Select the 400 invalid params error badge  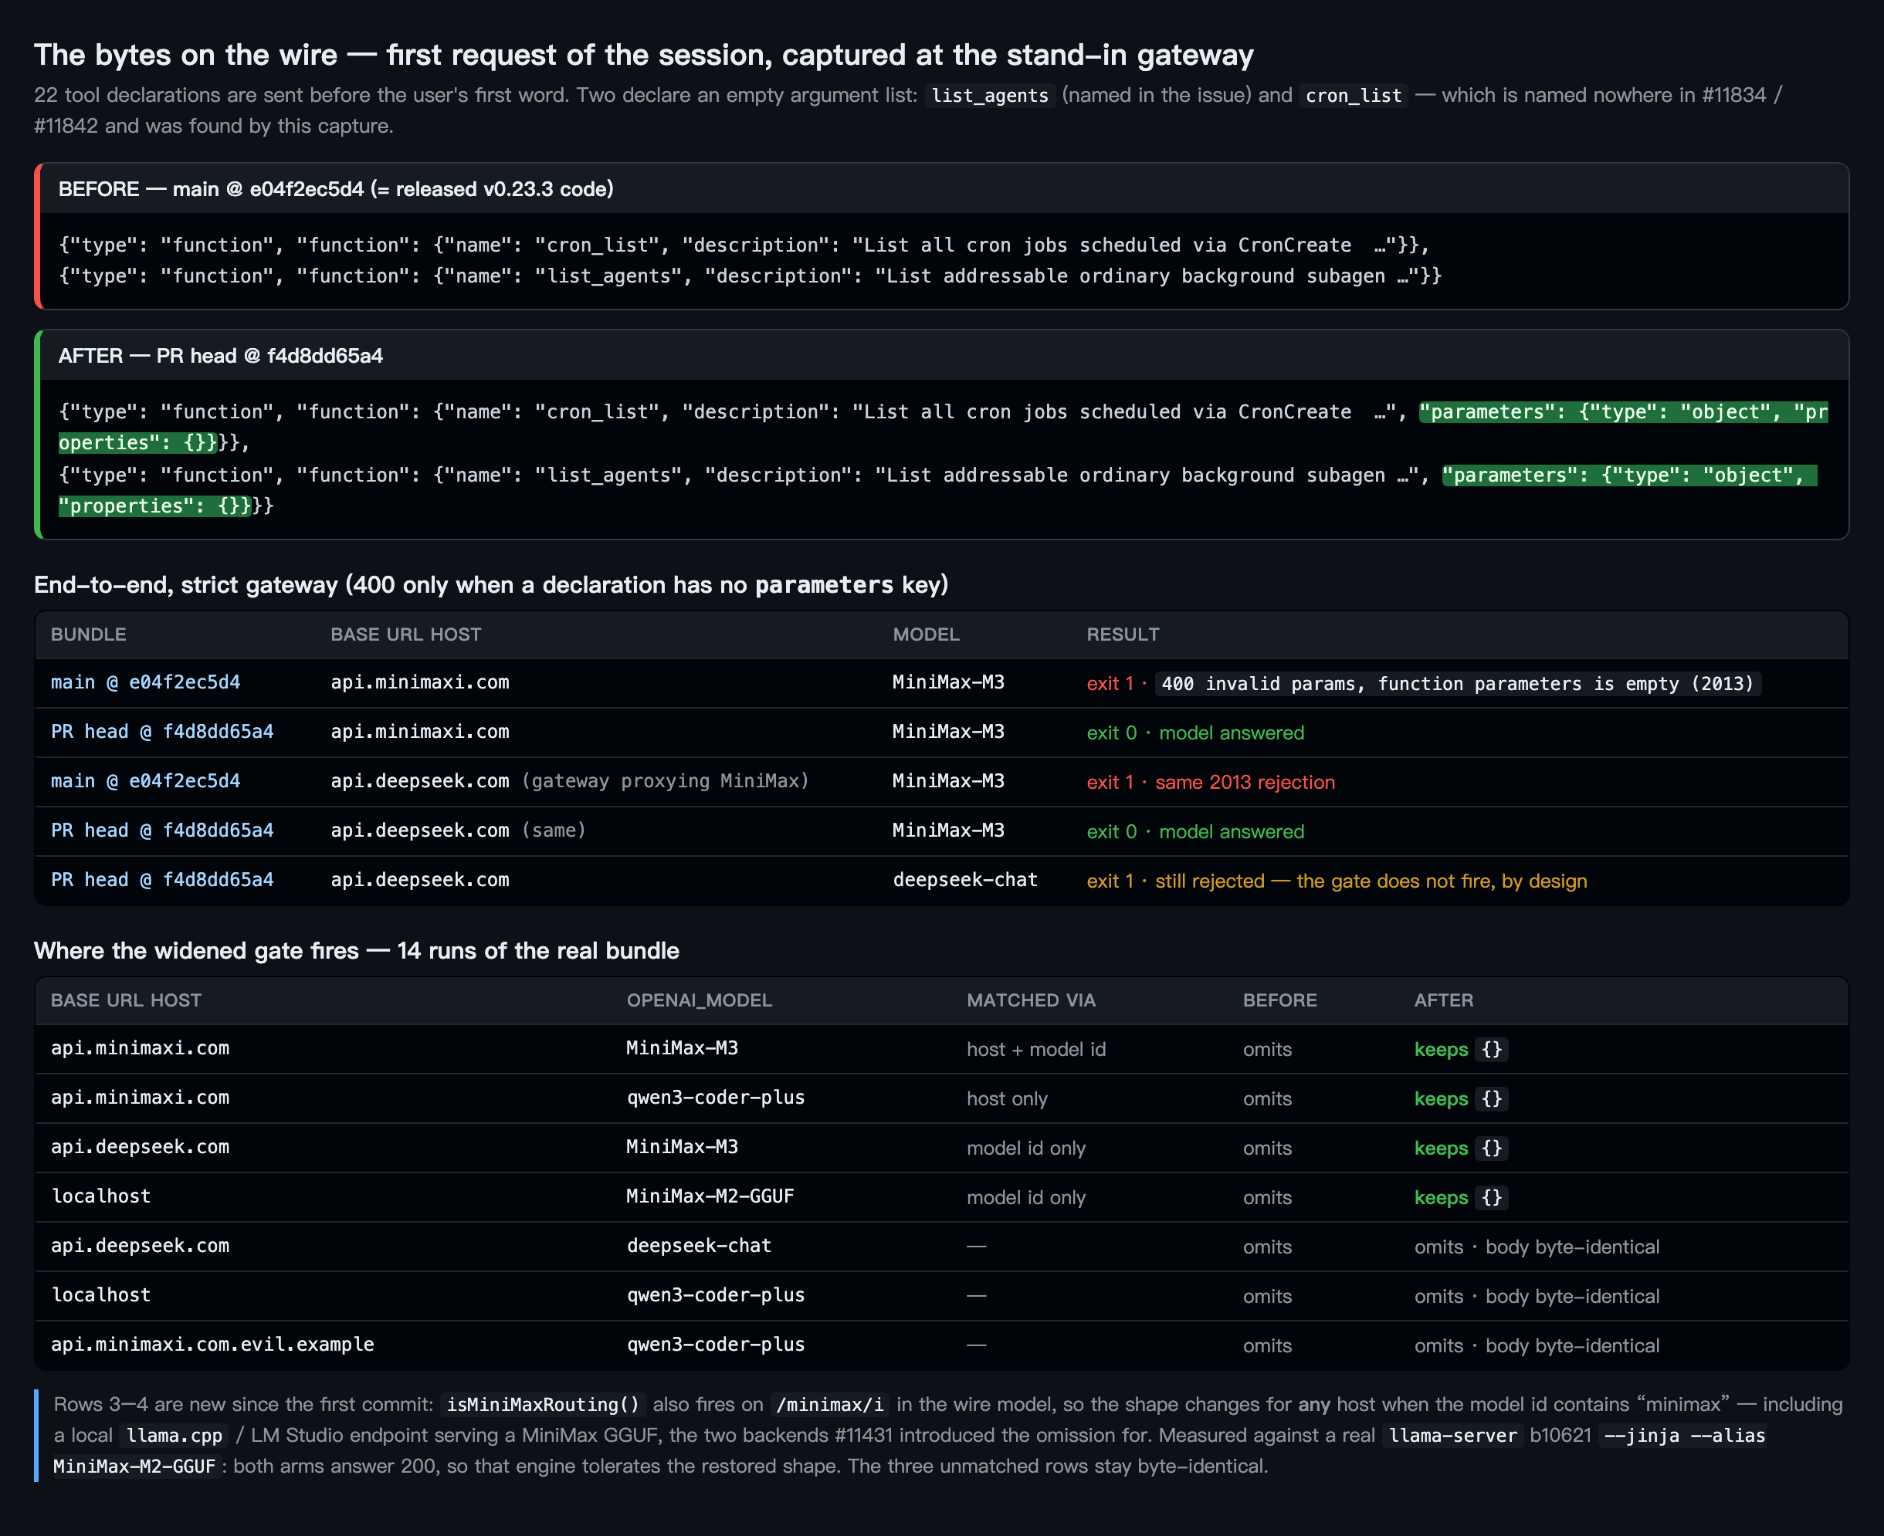click(1456, 683)
